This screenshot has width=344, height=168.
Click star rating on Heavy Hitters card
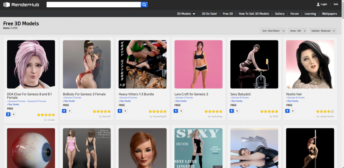157,111
